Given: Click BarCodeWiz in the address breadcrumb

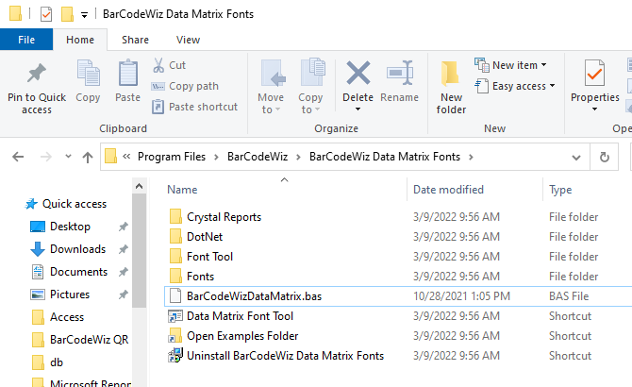Looking at the screenshot, I should (258, 157).
